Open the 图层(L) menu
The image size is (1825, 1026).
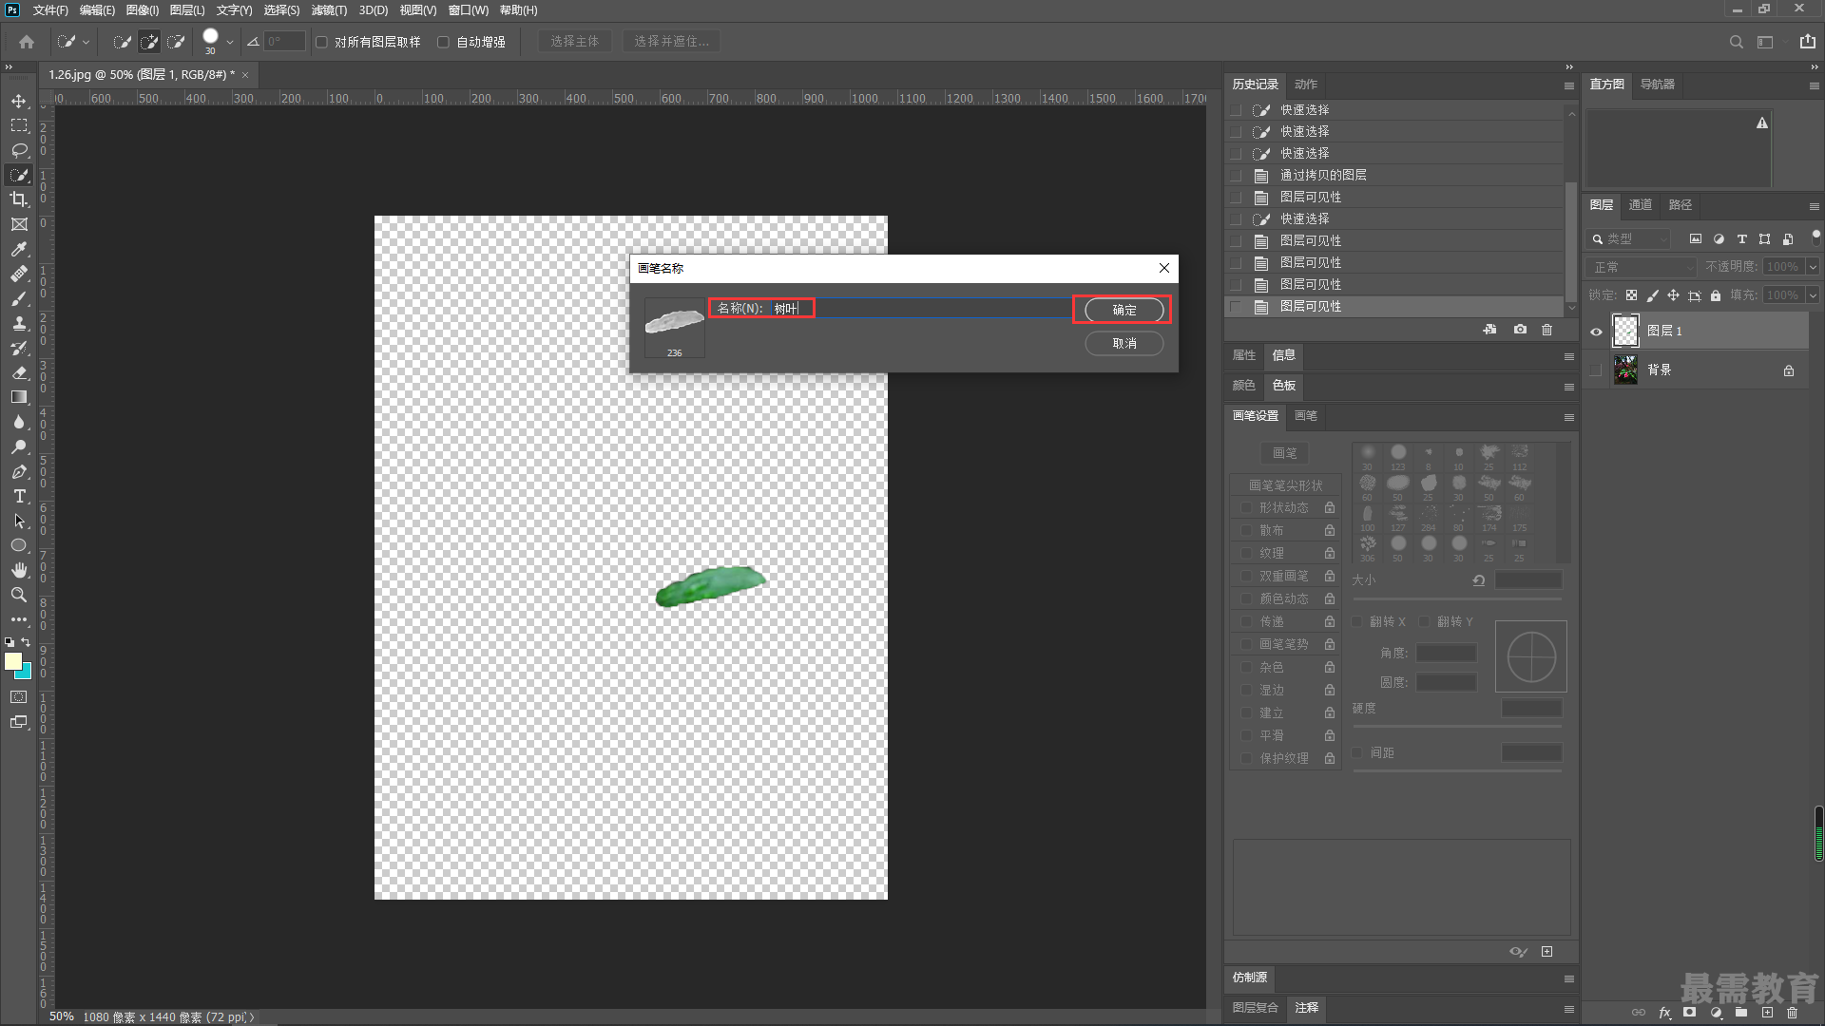(x=187, y=10)
